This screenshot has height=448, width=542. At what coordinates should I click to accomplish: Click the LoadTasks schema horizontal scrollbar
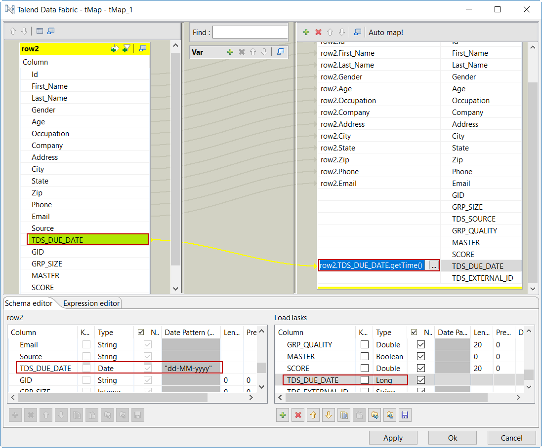pos(395,397)
